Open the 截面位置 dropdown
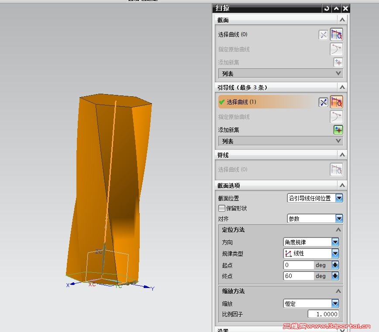This screenshot has height=332, width=379. (339, 198)
